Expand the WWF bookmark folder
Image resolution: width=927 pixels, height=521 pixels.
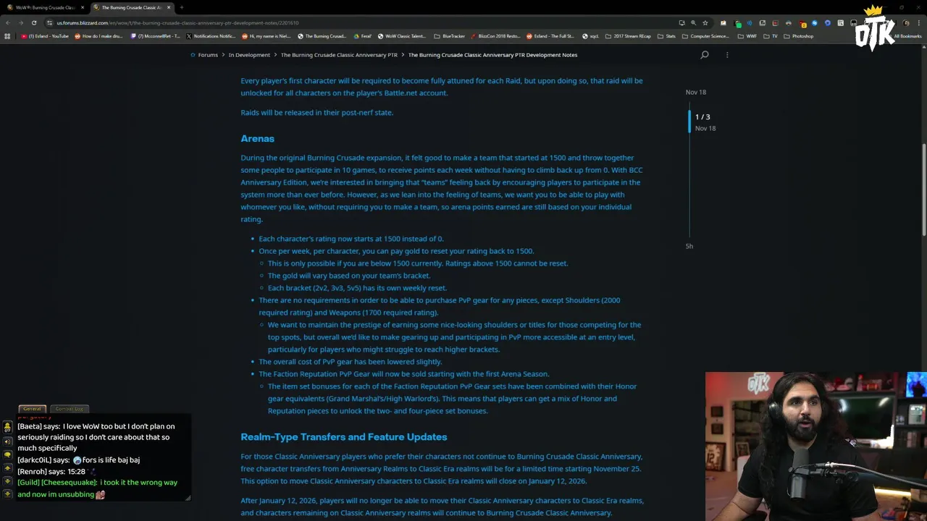[747, 36]
